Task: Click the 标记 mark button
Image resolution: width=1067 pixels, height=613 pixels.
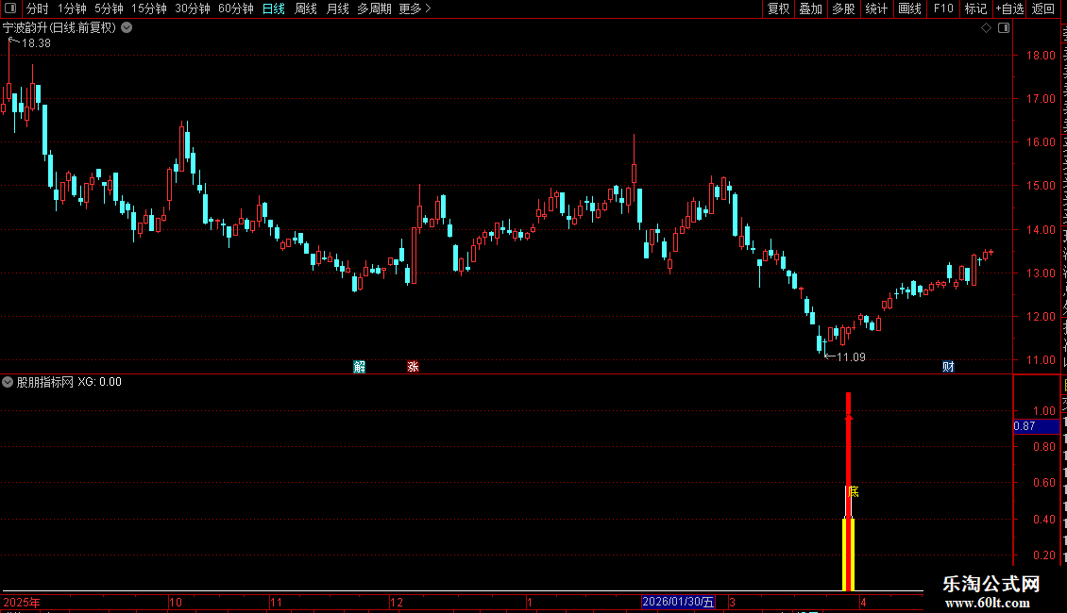Action: [975, 8]
